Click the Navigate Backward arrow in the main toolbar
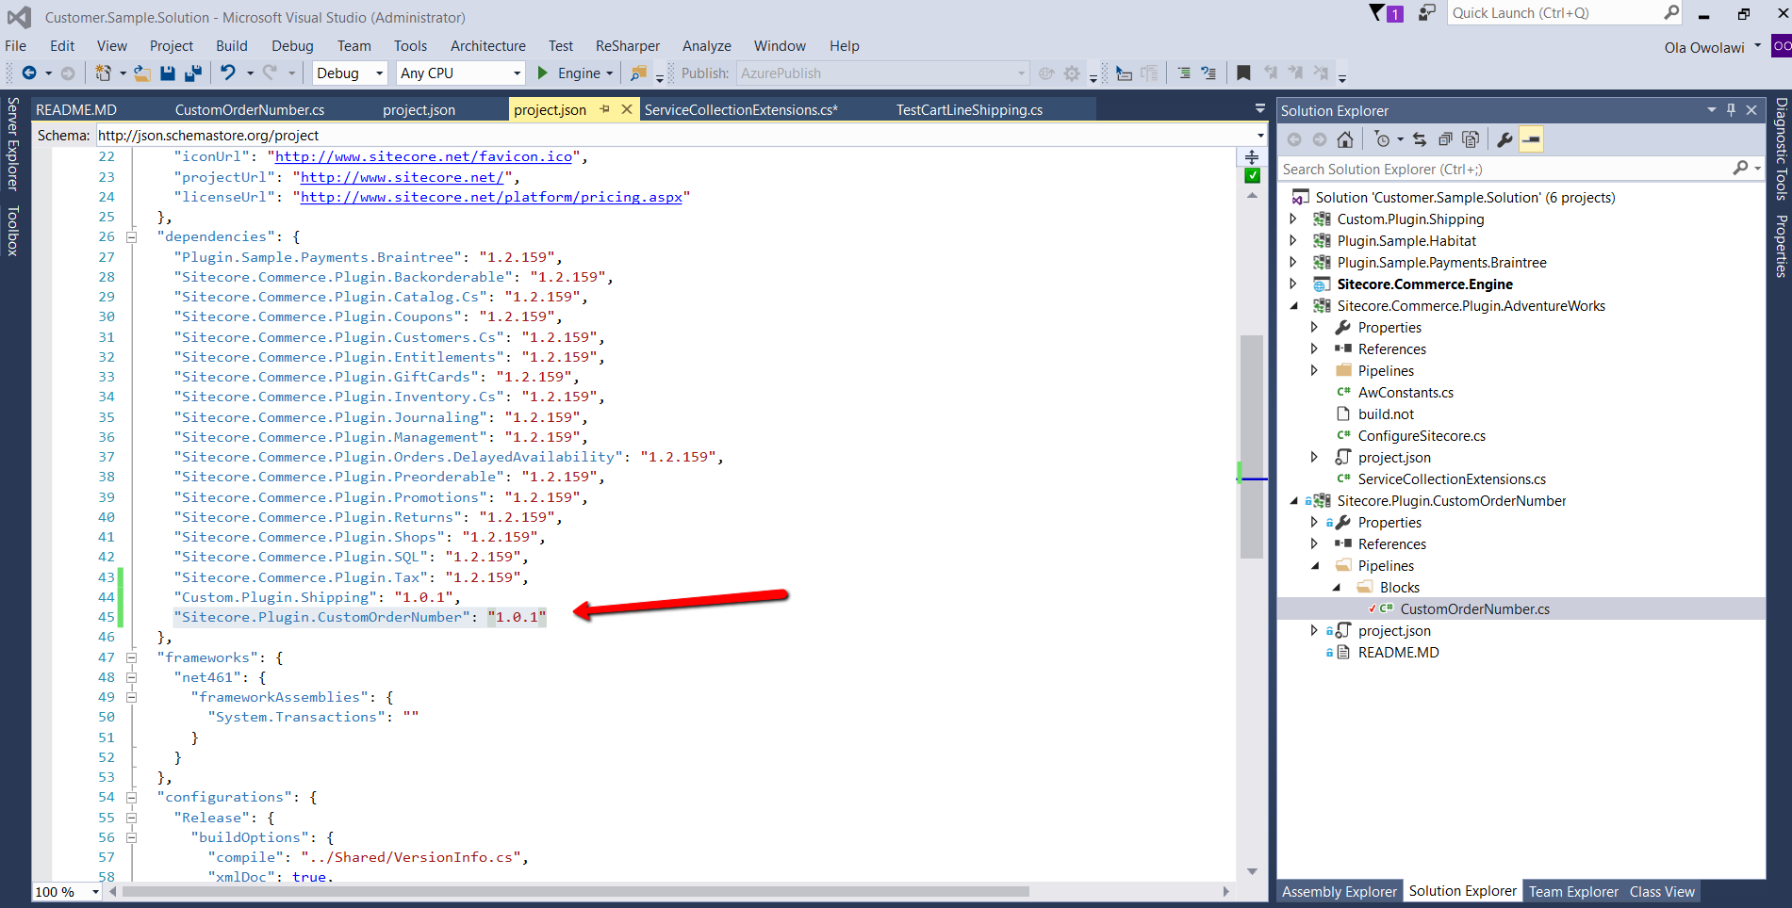Viewport: 1792px width, 908px height. [x=29, y=73]
